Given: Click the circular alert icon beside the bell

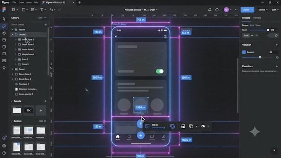Looking at the screenshot, I should [x=217, y=9].
